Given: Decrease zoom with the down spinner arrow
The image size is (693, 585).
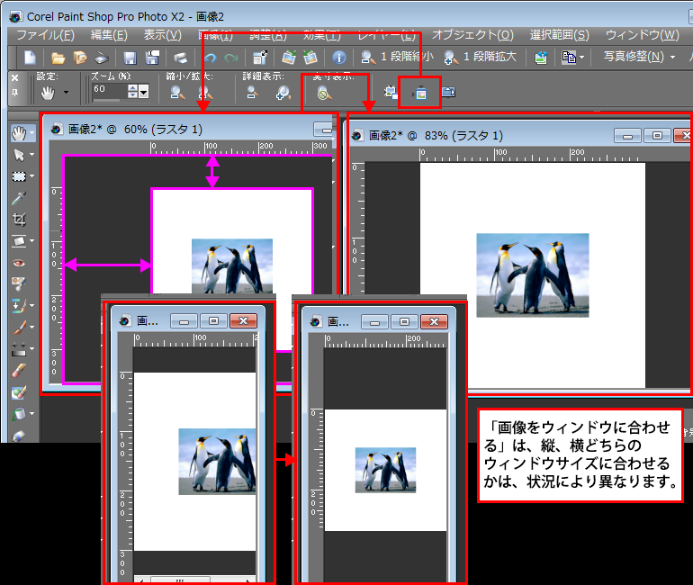Looking at the screenshot, I should click(x=132, y=95).
